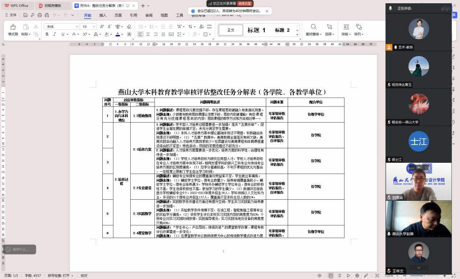460x279 pixels.
Task: Toggle spell check (拼写检查) in status bar
Action: point(61,276)
